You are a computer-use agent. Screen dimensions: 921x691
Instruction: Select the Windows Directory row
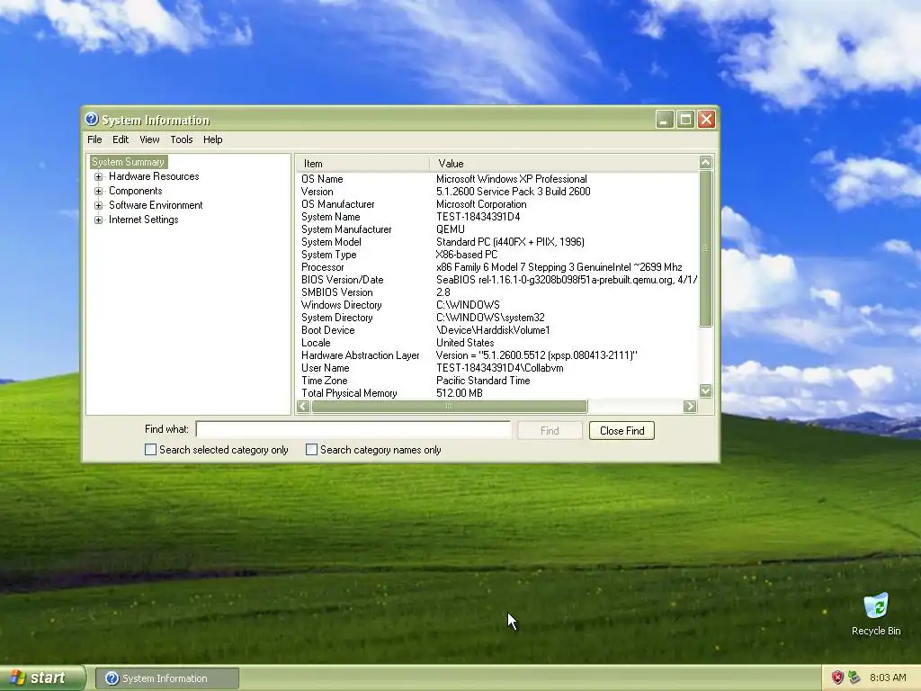click(496, 305)
